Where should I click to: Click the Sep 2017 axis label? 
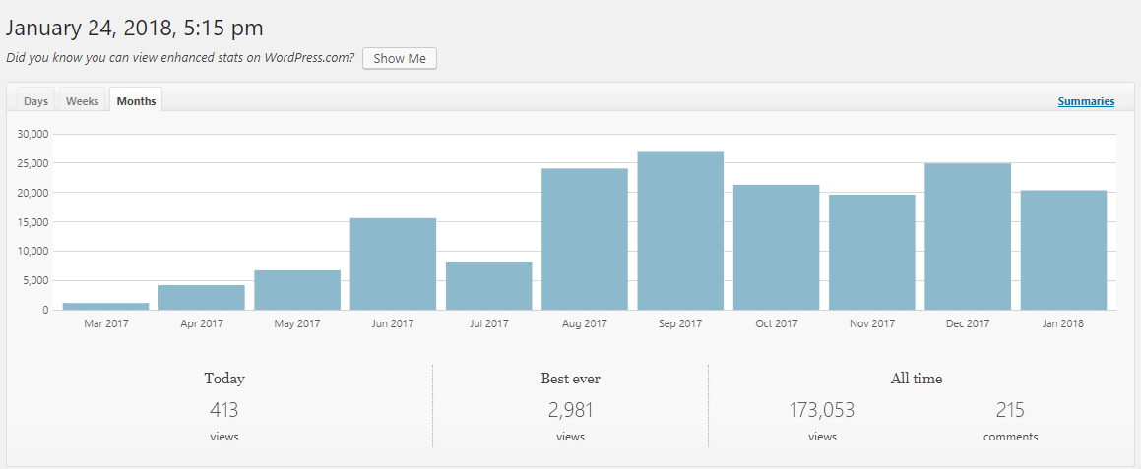[x=680, y=323]
